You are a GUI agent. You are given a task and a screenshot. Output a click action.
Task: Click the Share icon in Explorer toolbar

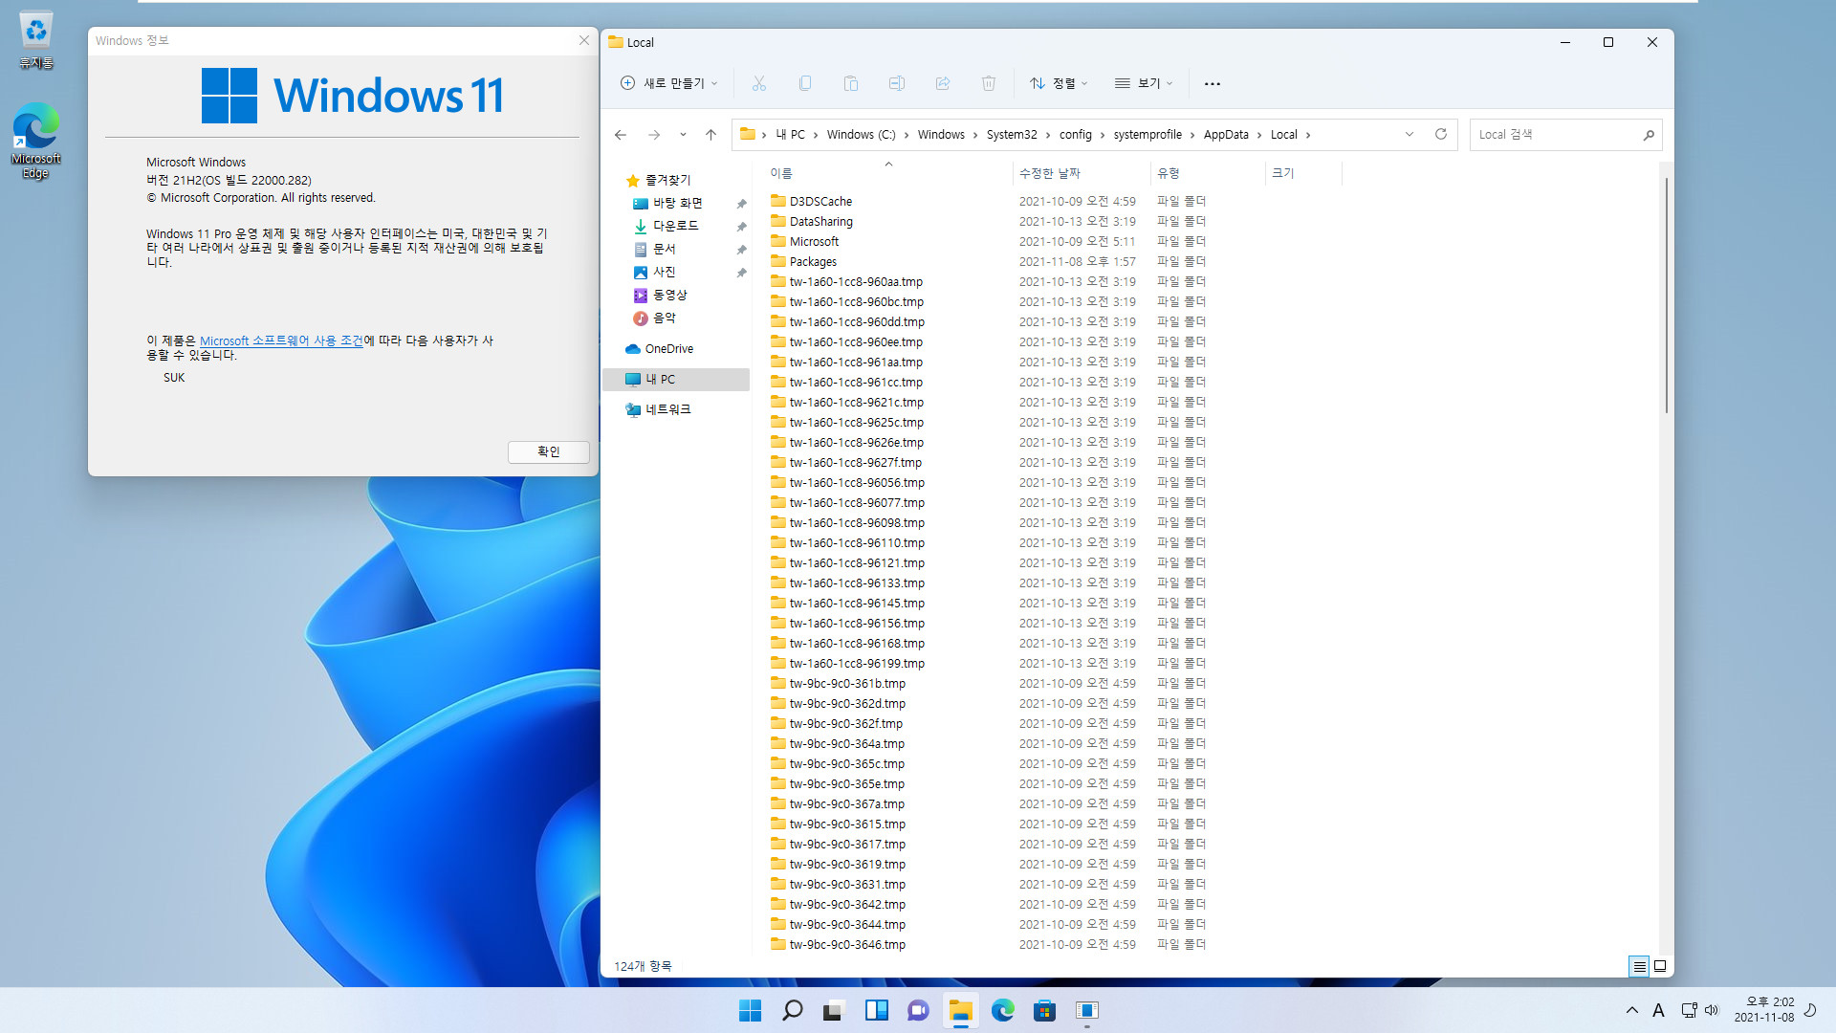point(943,83)
